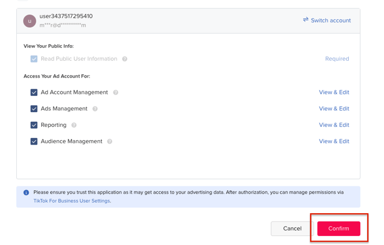Click the Cancel button
The width and height of the screenshot is (384, 245).
click(x=292, y=229)
